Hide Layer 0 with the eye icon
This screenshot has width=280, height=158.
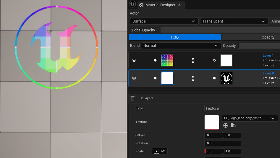pos(134,78)
